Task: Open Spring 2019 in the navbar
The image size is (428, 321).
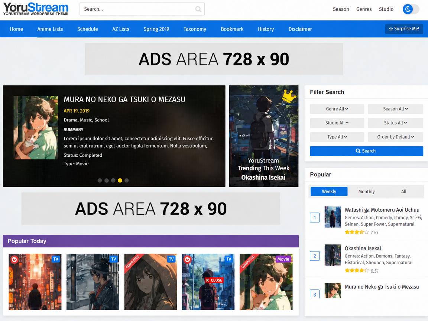Action: pyautogui.click(x=156, y=29)
